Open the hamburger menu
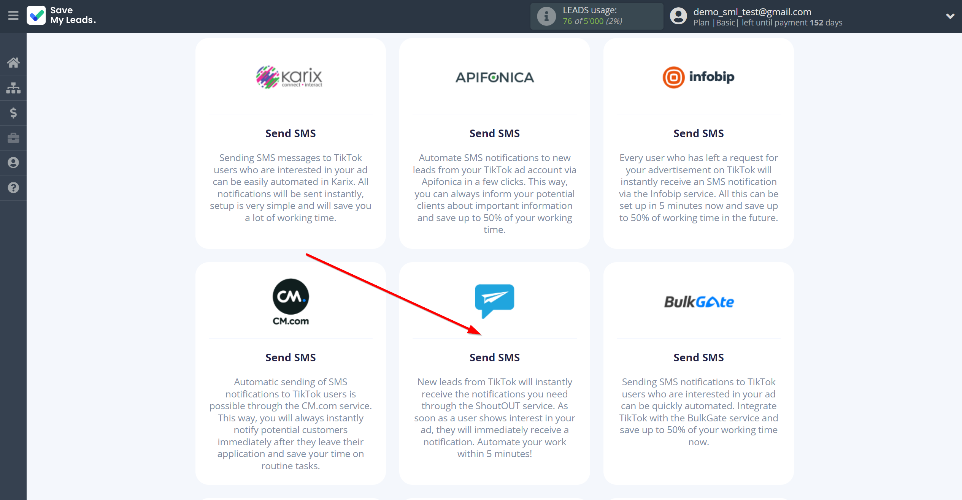Viewport: 962px width, 500px height. (x=13, y=16)
